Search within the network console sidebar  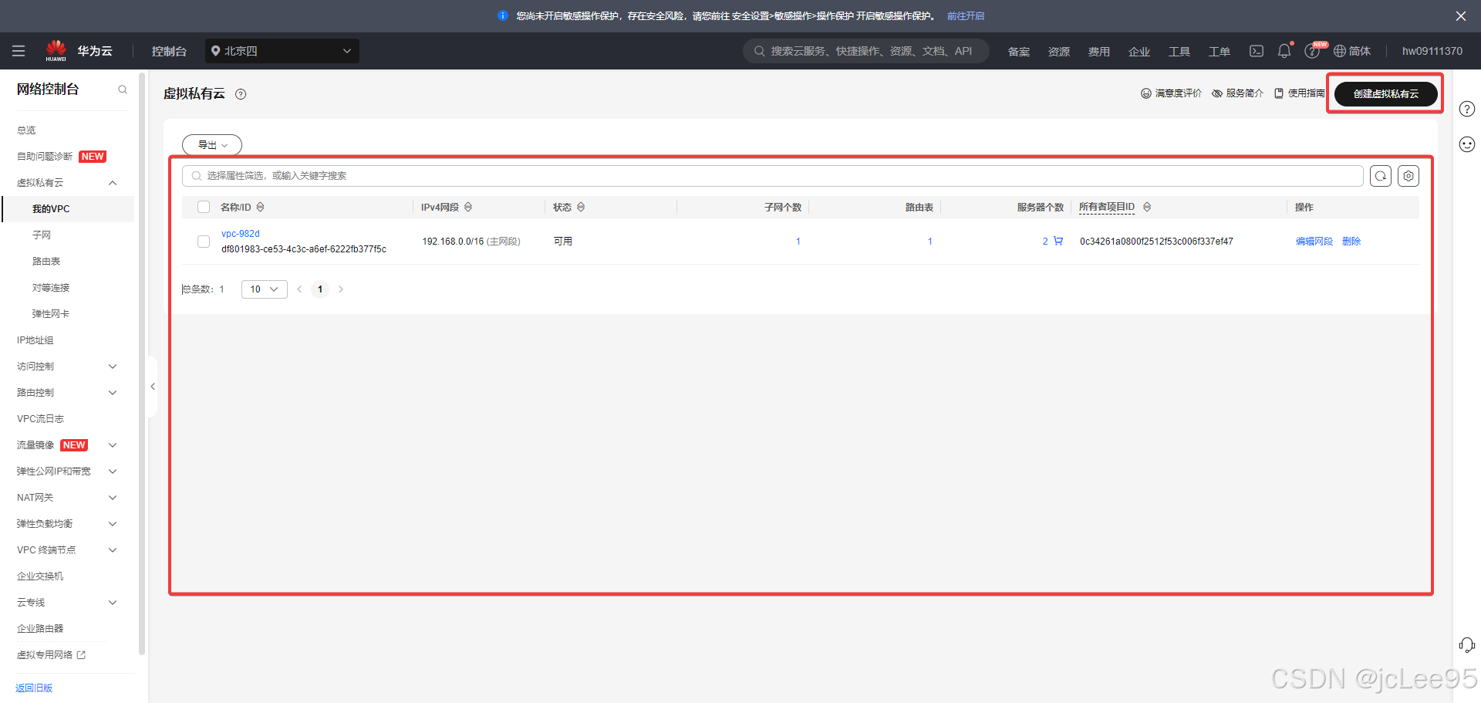tap(122, 90)
